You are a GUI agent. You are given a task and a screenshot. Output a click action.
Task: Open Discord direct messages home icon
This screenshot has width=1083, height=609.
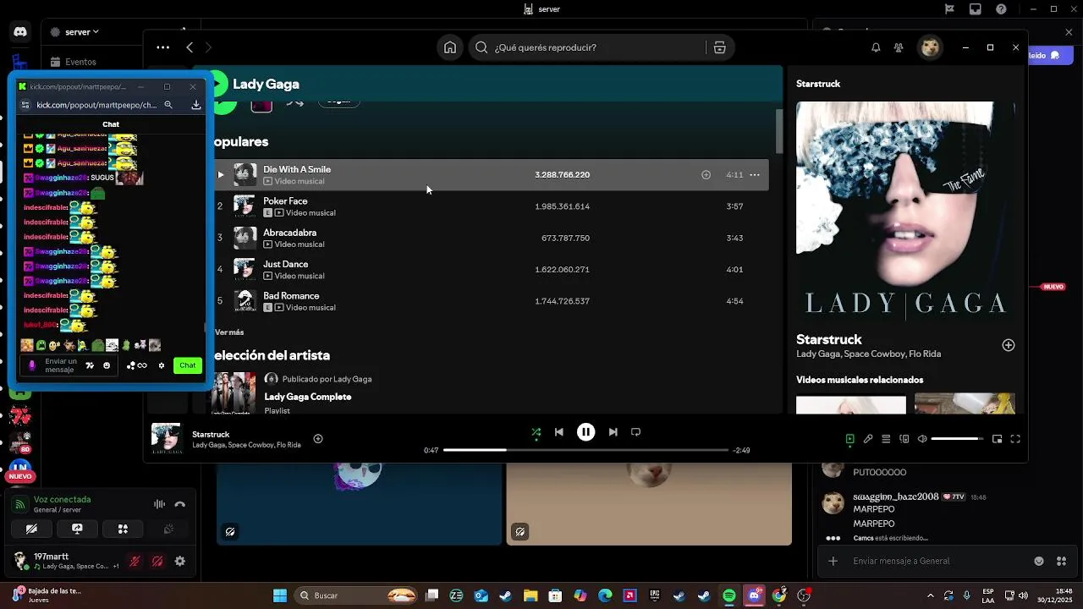(x=20, y=32)
